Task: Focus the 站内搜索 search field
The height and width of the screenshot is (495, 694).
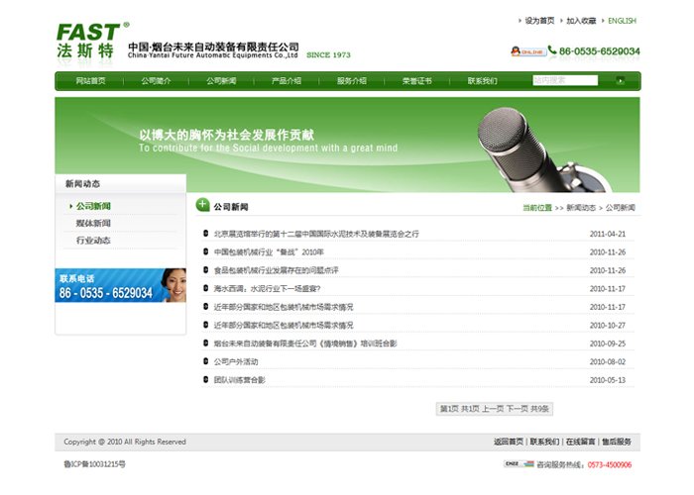Action: (565, 80)
